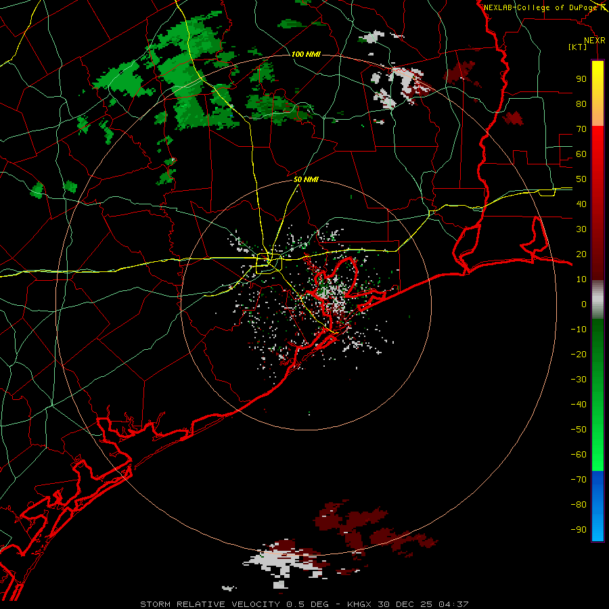
Task: Click the -30 value on the velocity scale
Action: pos(579,380)
